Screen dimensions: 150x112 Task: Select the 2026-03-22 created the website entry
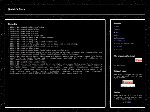(x=56, y=69)
